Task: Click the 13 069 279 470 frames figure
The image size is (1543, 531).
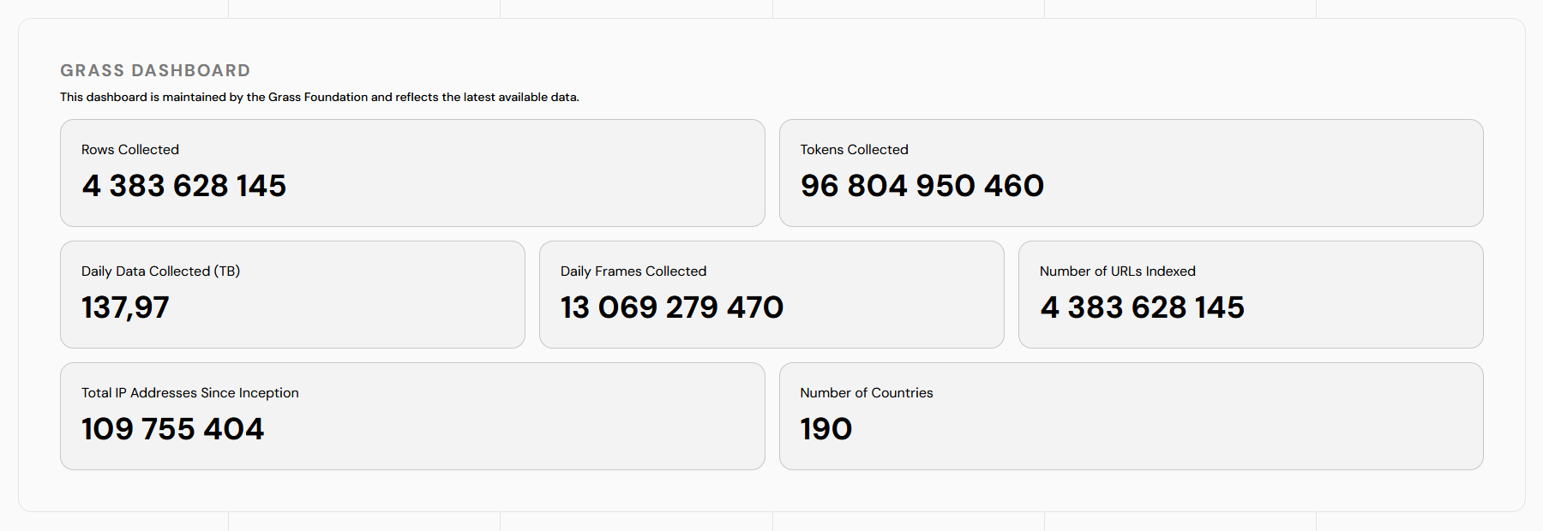Action: 672,307
